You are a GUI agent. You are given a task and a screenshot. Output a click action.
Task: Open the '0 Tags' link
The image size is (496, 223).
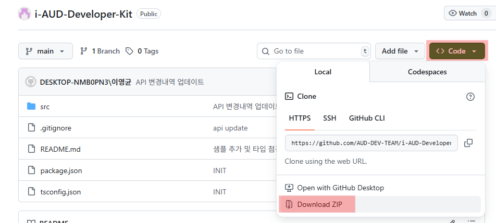[142, 51]
